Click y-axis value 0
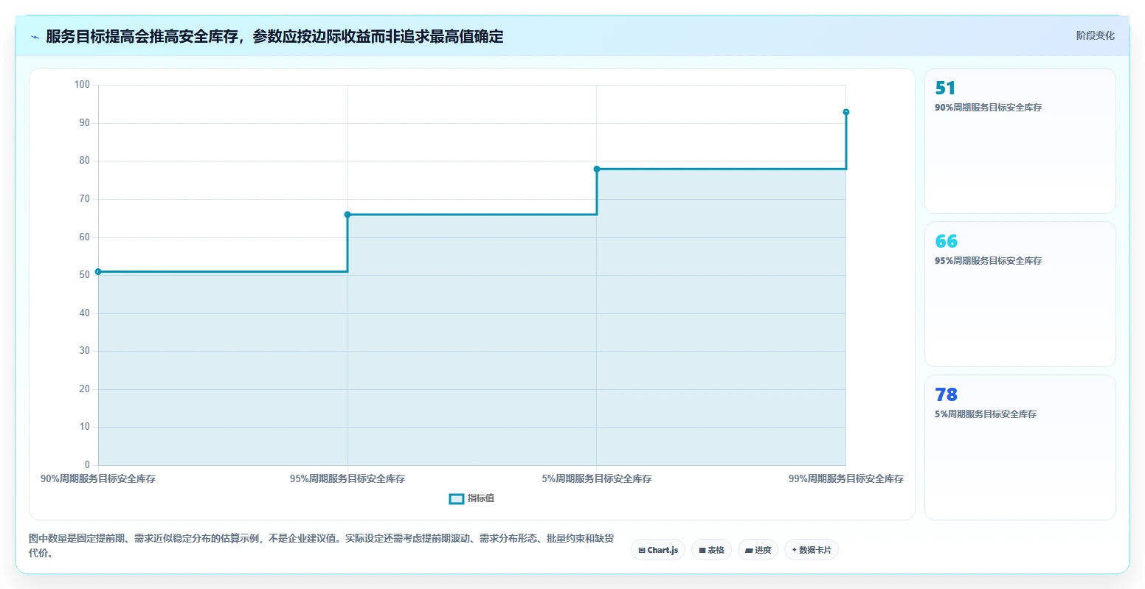 click(x=87, y=465)
